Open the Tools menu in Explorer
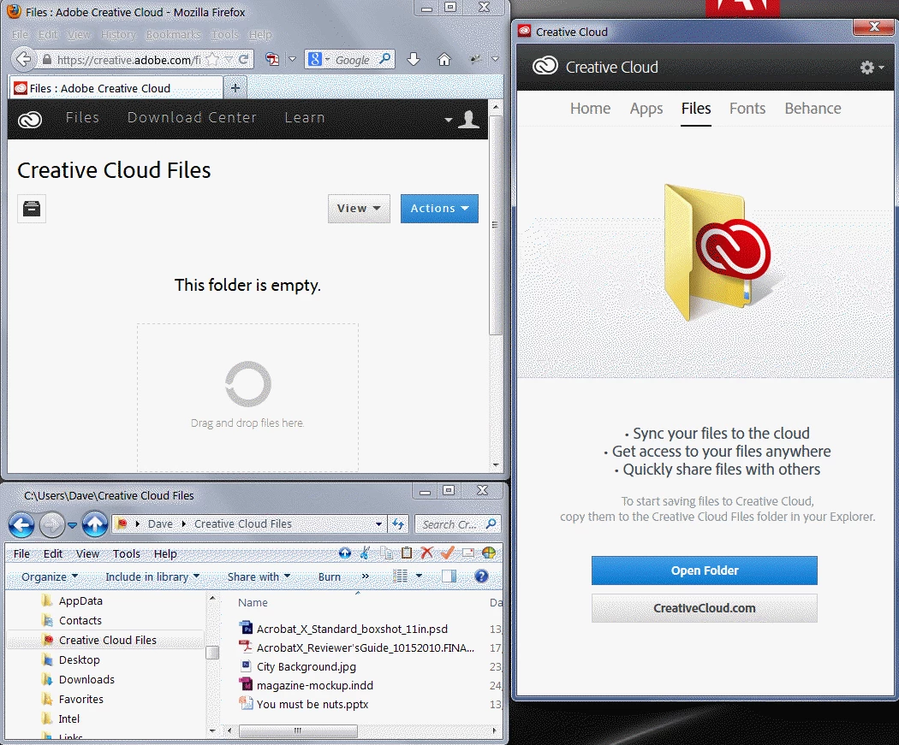This screenshot has width=899, height=745. click(x=126, y=553)
